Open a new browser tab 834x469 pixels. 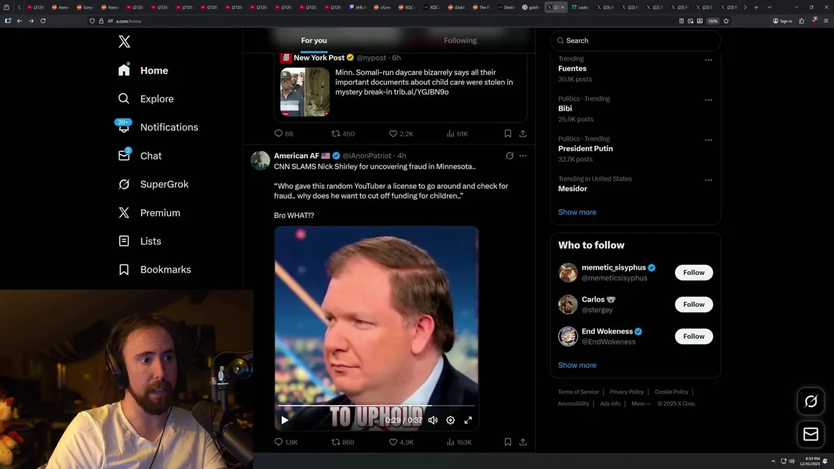tap(756, 7)
